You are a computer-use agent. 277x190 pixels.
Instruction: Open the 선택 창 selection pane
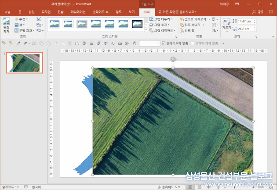tap(187, 30)
